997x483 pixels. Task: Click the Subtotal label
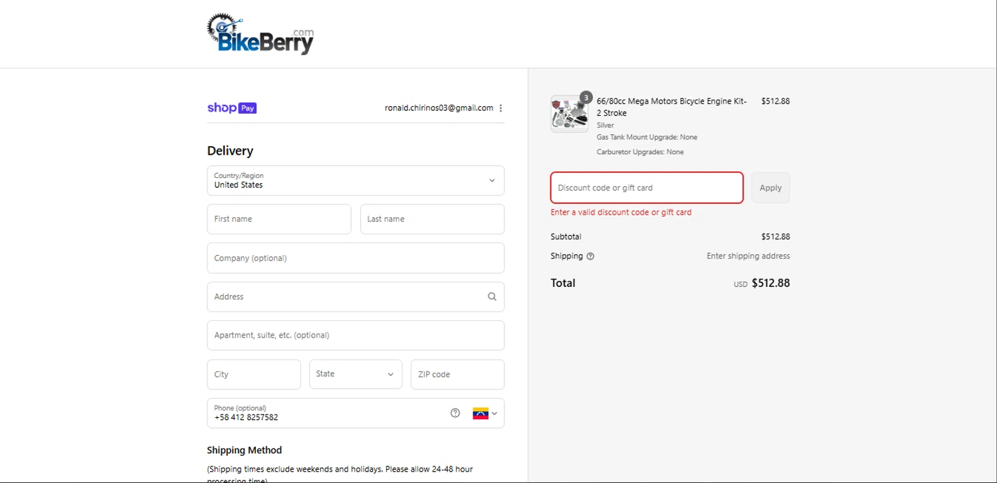pos(566,237)
